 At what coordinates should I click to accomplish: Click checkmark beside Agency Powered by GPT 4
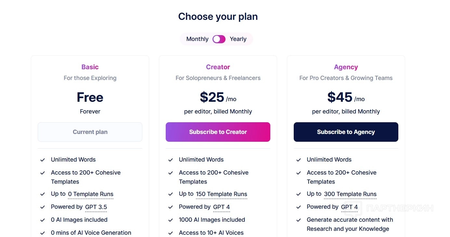[x=299, y=207]
